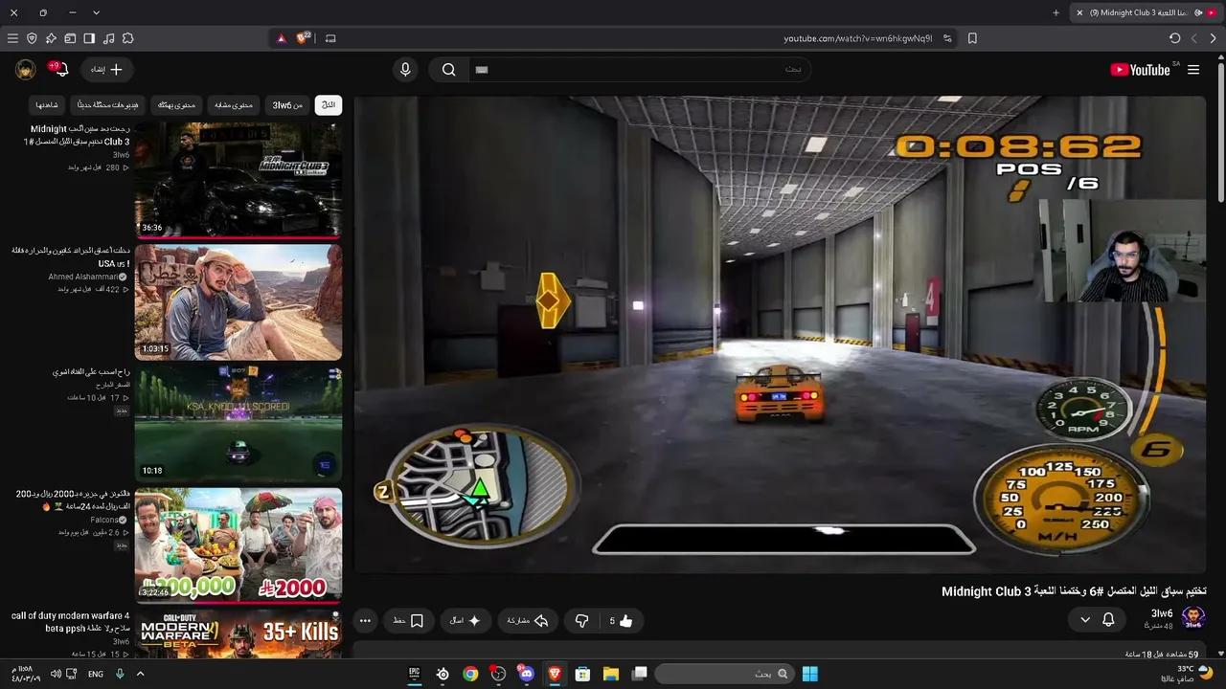This screenshot has height=689, width=1226.
Task: Click the Windows taskbar search box
Action: point(724,674)
